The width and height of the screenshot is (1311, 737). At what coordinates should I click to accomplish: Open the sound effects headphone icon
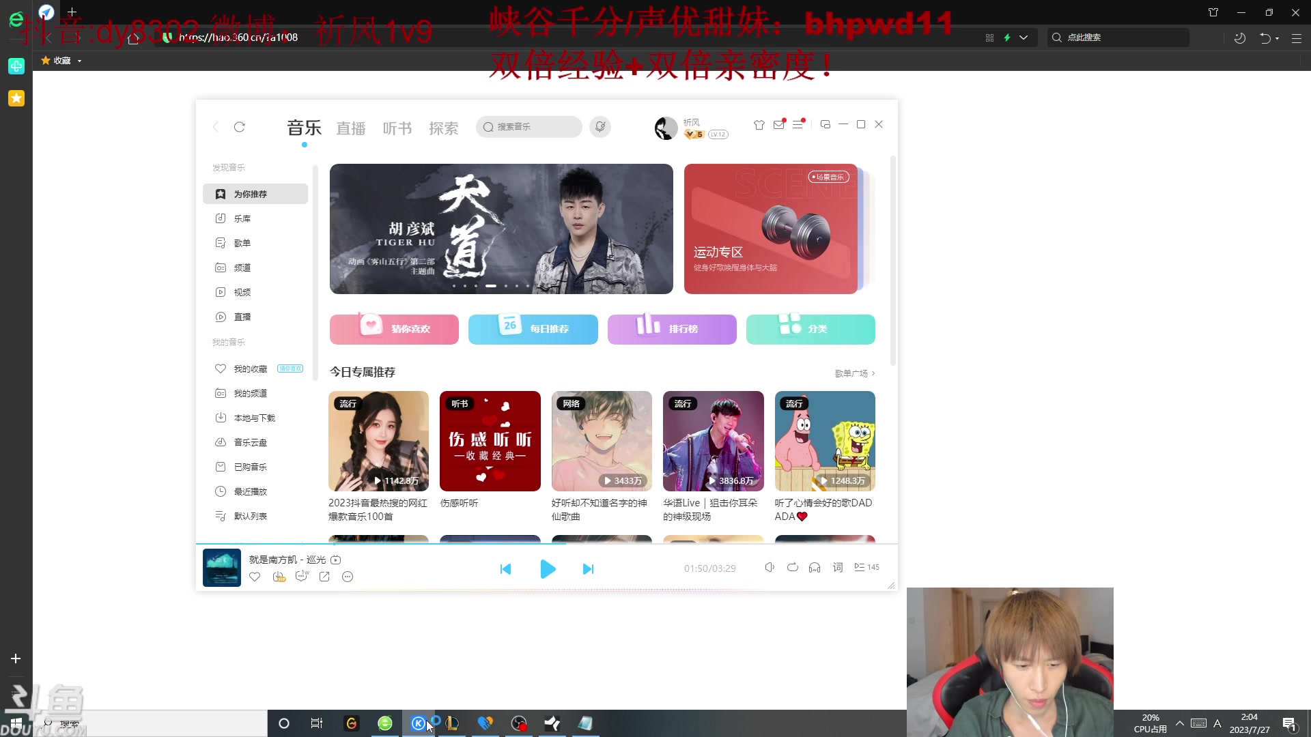click(815, 568)
